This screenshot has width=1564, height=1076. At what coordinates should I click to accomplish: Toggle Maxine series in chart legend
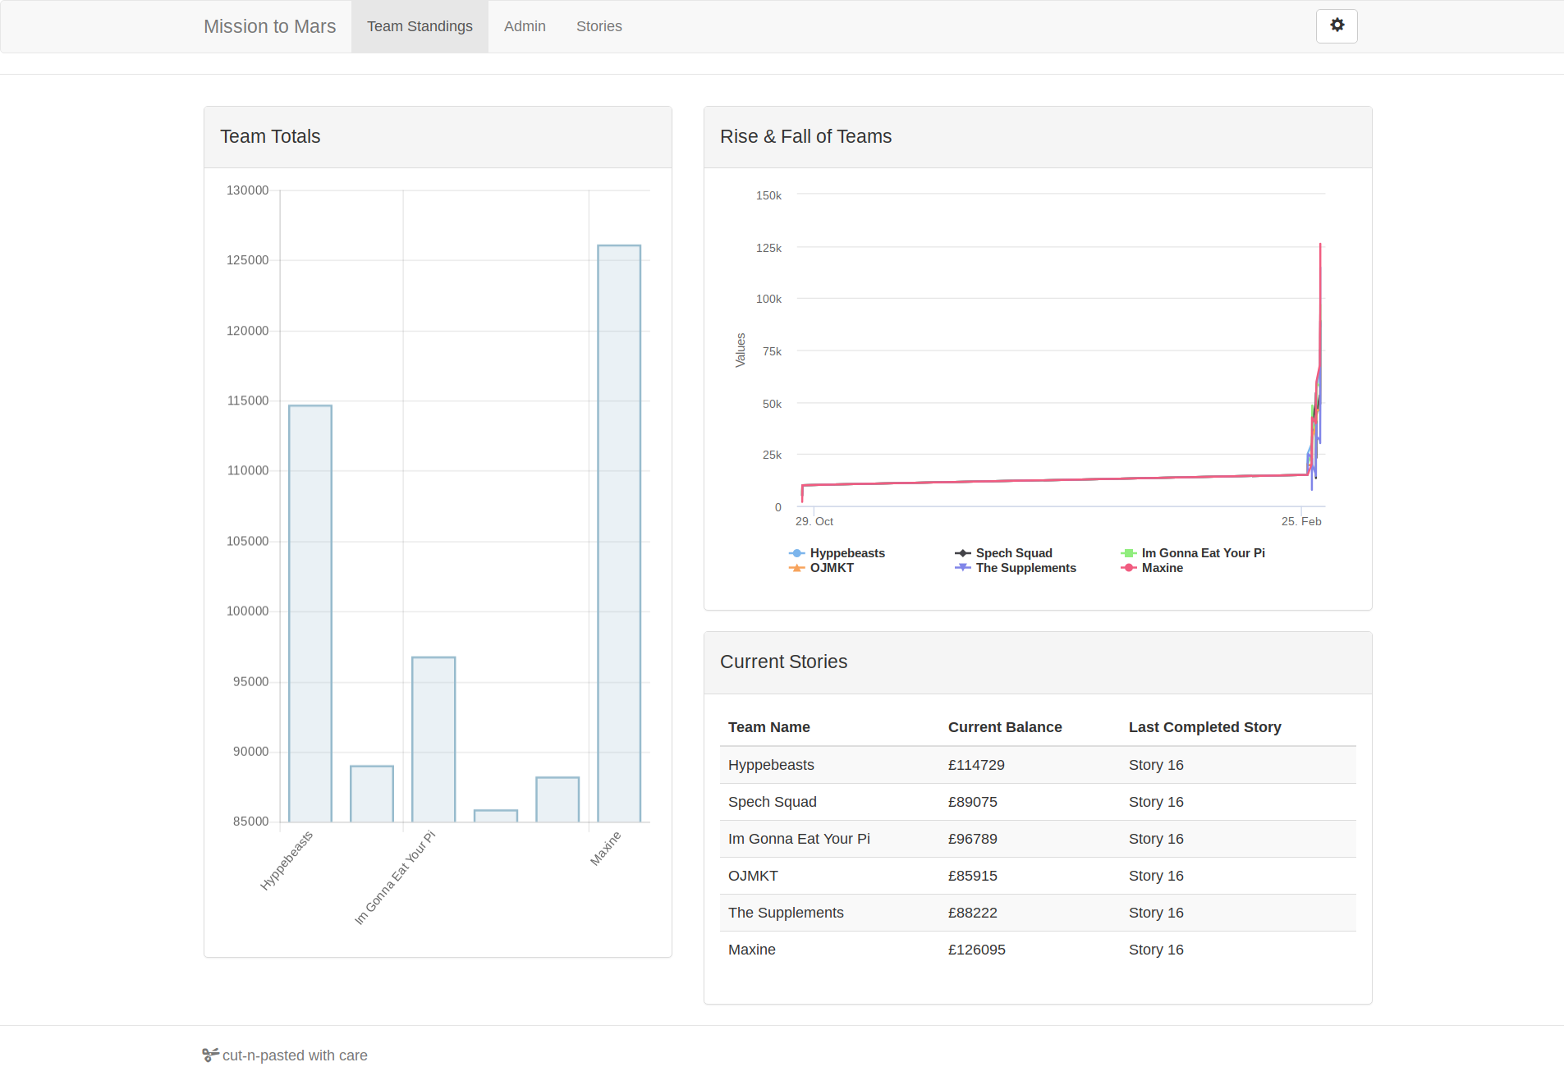tap(1152, 568)
